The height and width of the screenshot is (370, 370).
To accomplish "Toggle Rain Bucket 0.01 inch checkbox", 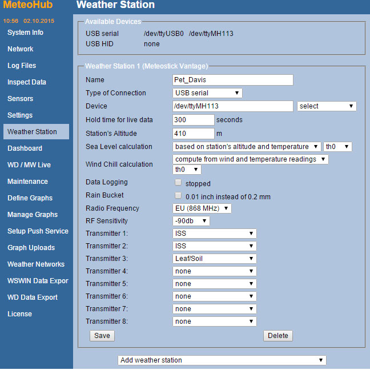I will 178,196.
